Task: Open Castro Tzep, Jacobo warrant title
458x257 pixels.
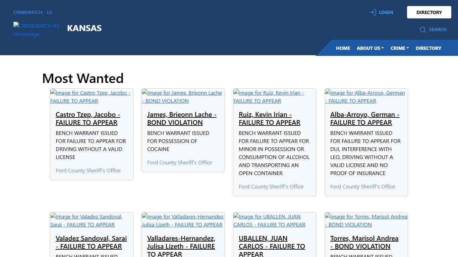Action: [88, 118]
